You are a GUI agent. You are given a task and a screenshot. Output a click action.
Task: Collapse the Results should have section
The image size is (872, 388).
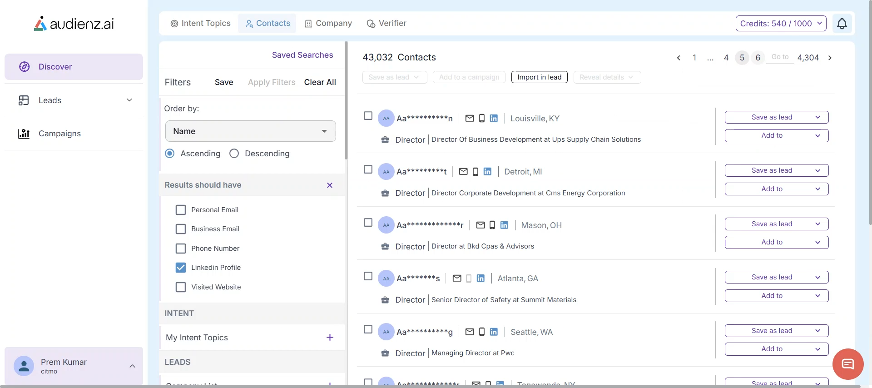pos(330,185)
